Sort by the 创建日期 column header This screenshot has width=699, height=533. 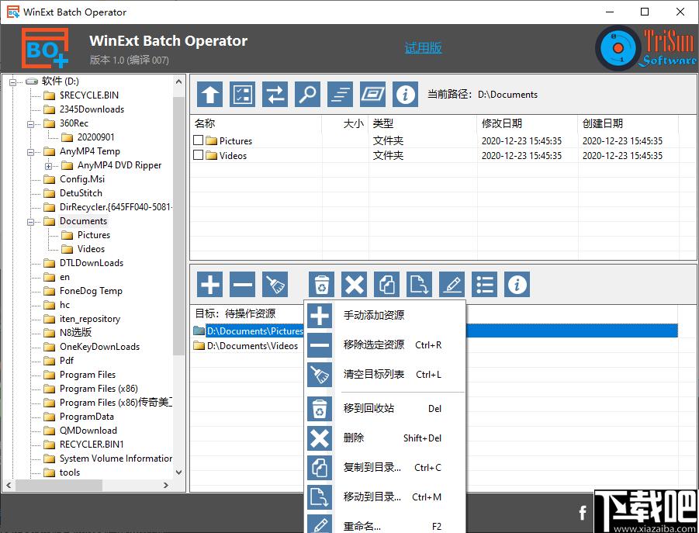point(628,123)
